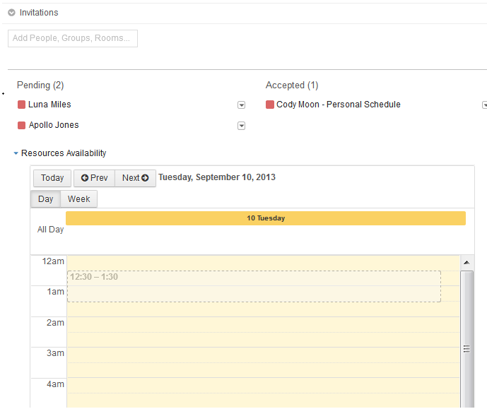Open dropdown arrow next to Apollo Jones

click(x=241, y=125)
